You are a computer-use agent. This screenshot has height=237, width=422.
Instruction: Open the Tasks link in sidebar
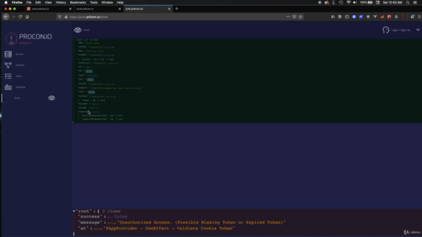(18, 76)
